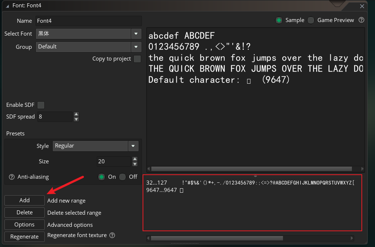
Task: Click the sample preview horizontal scrollbar
Action: tap(251, 169)
